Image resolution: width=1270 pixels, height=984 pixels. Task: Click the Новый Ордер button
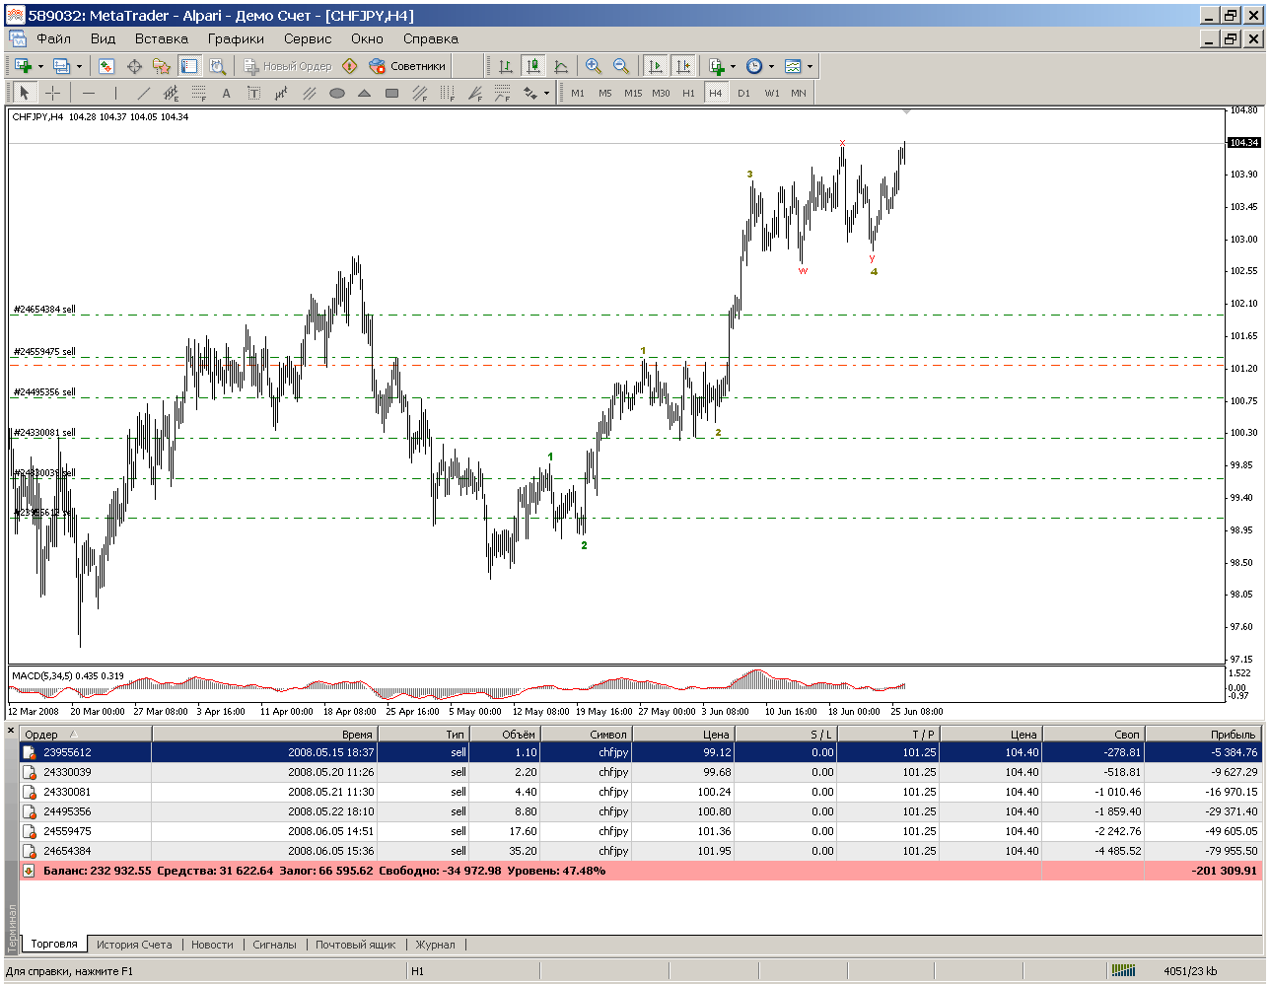[289, 66]
